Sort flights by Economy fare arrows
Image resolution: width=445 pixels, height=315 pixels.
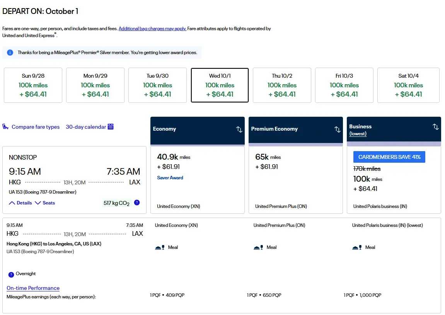(239, 129)
